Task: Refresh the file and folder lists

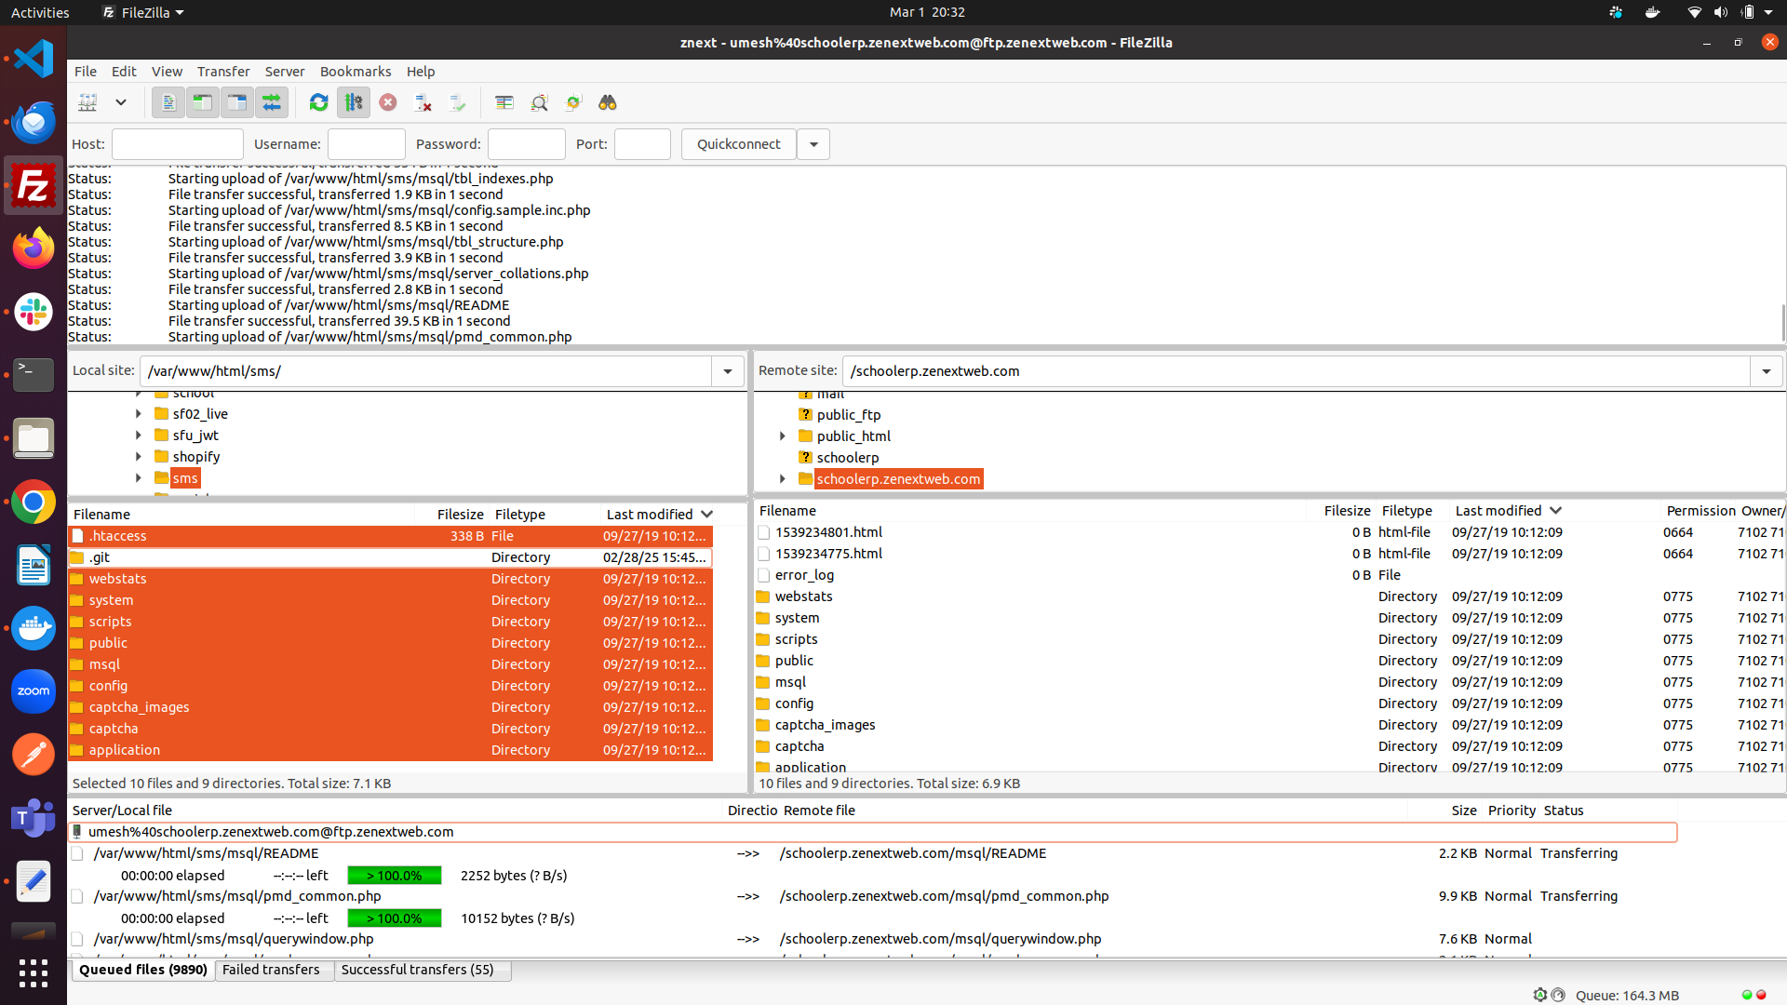Action: pos(318,102)
